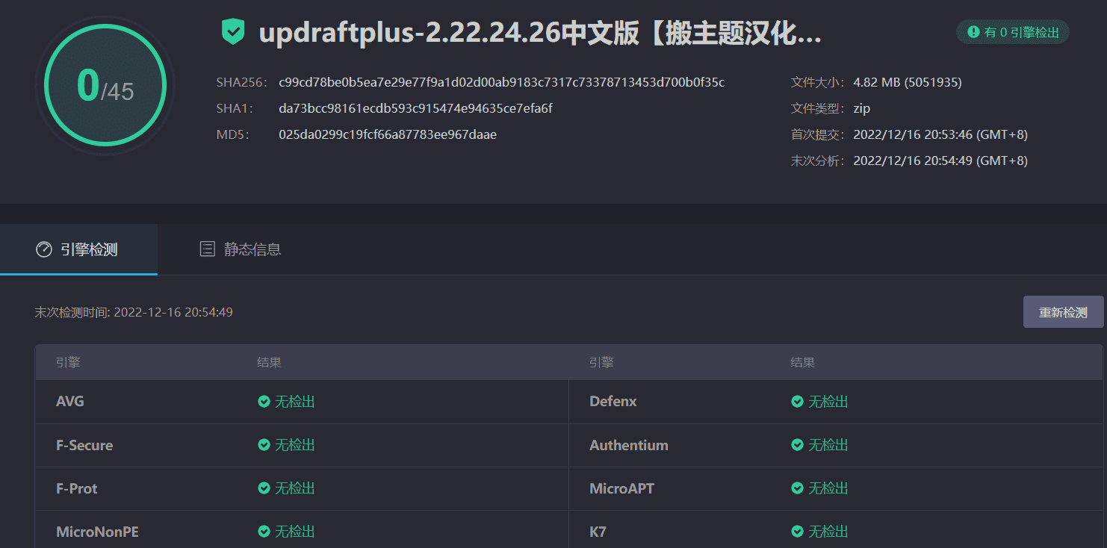Click the green check icon in Authentium row

[x=797, y=445]
